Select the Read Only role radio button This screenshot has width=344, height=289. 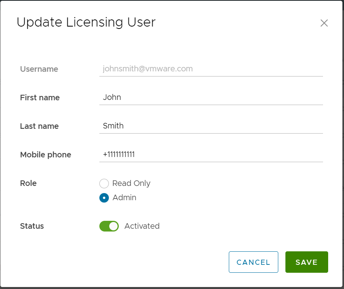click(x=104, y=184)
